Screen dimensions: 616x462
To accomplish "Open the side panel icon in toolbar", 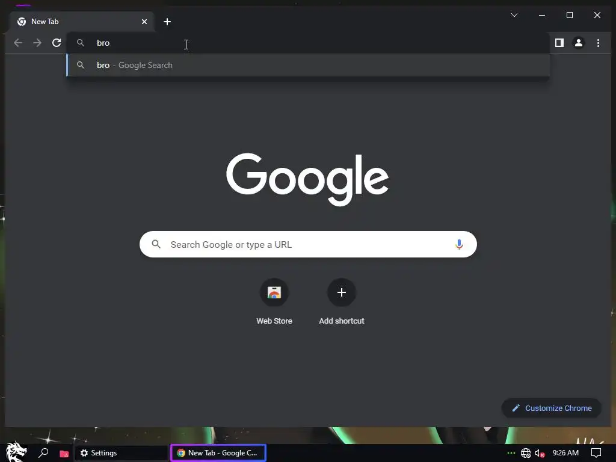I will [x=559, y=43].
